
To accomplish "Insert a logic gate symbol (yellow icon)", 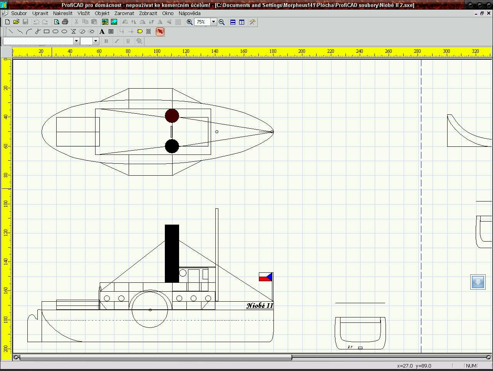I will point(140,32).
